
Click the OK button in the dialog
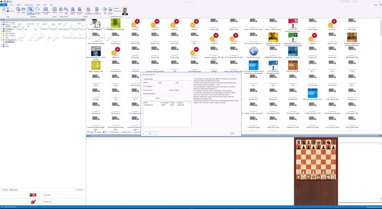150,133
